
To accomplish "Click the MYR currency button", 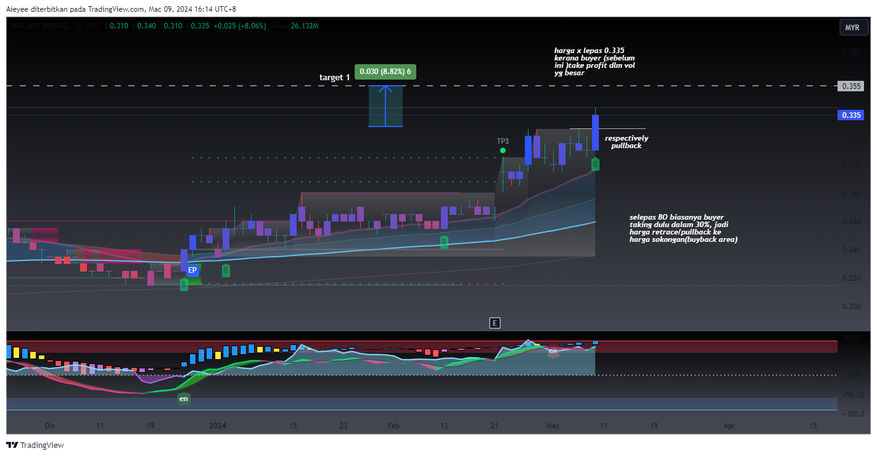I will click(x=852, y=28).
